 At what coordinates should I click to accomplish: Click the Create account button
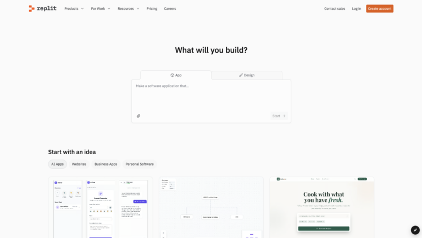pos(380,9)
